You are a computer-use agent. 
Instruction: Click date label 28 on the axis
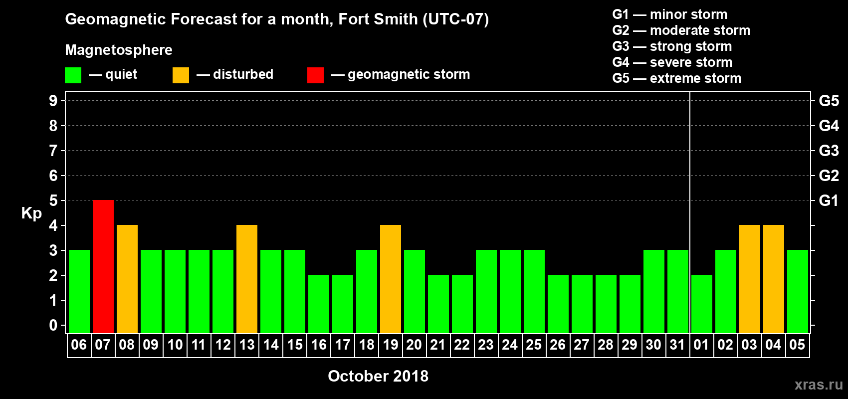(x=606, y=345)
